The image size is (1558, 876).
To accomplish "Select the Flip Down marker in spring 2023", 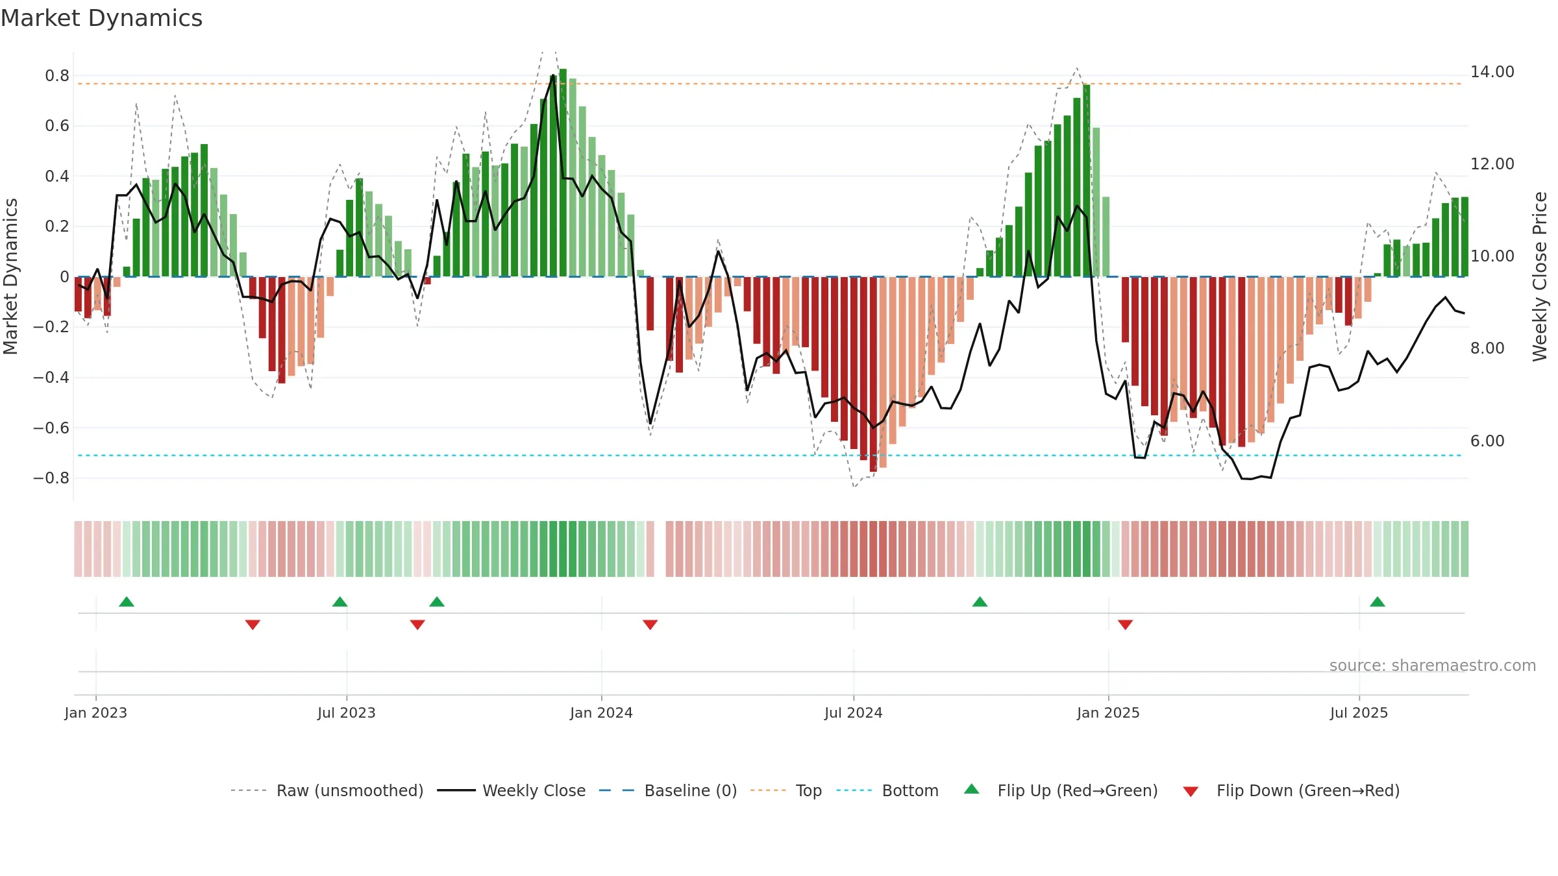I will [253, 625].
